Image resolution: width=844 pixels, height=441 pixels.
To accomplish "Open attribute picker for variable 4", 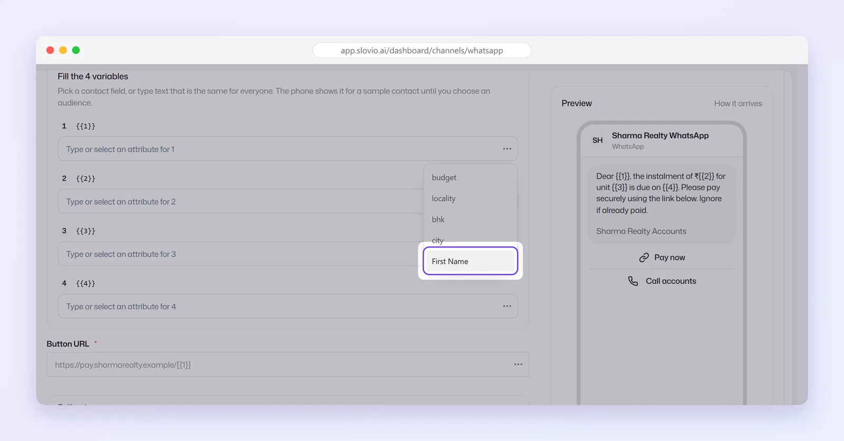I will coord(507,306).
